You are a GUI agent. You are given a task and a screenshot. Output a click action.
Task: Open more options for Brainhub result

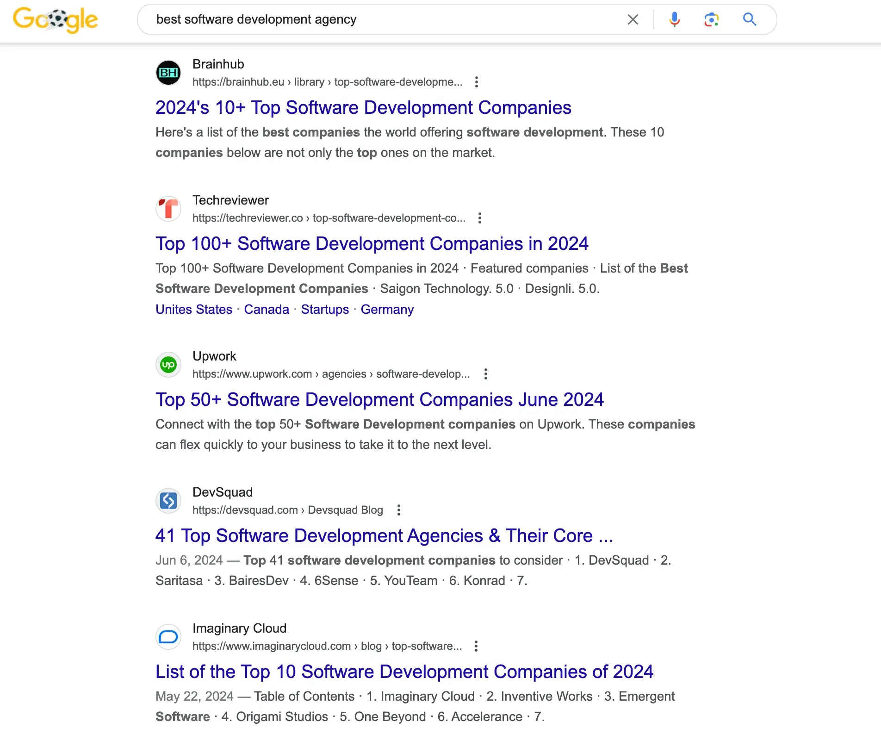tap(477, 82)
